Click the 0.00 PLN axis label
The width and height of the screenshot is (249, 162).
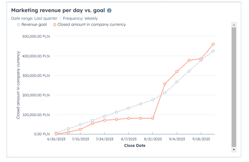point(42,134)
